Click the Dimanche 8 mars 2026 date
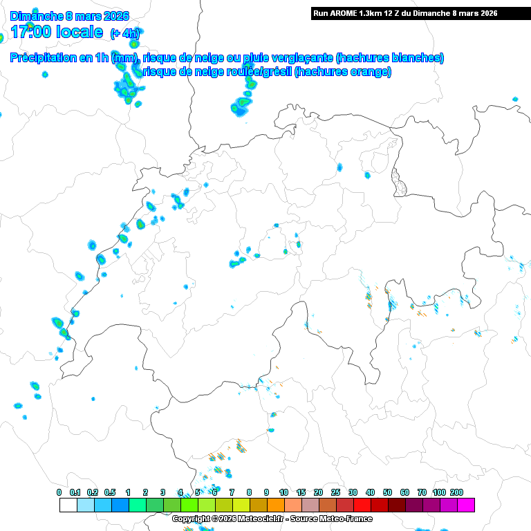 pyautogui.click(x=69, y=15)
